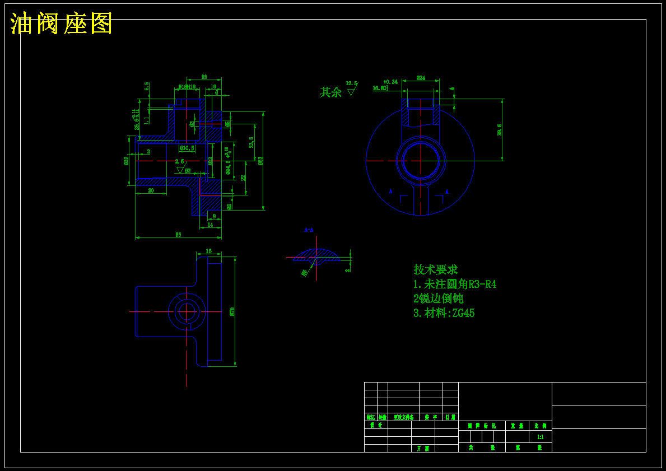This screenshot has width=666, height=471.
Task: Click the Ø16H10 bore dimension
Action: coord(187,87)
